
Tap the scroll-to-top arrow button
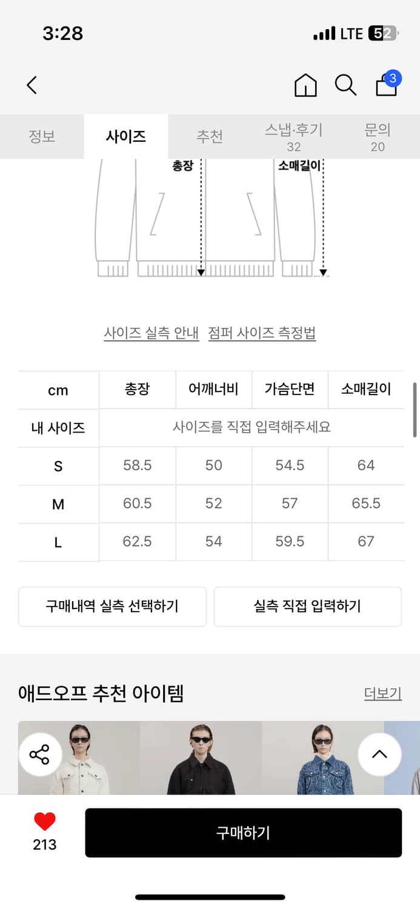coord(379,754)
